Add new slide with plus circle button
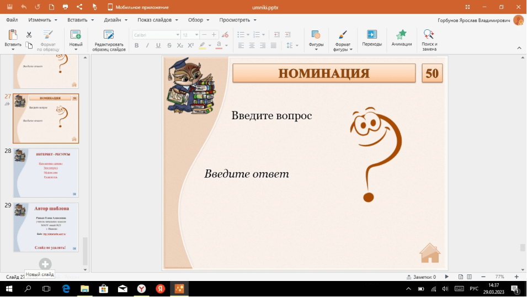Image resolution: width=527 pixels, height=297 pixels. (x=45, y=264)
